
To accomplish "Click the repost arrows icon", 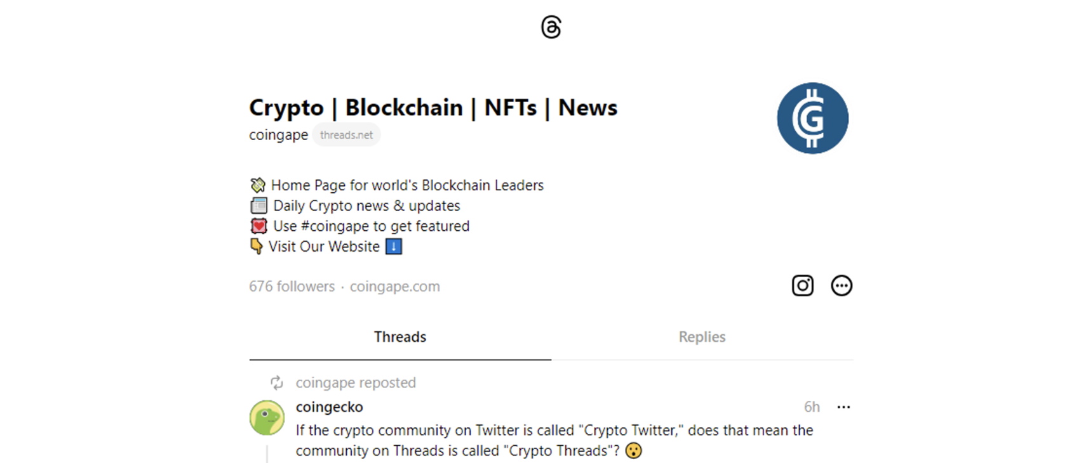I will pos(276,382).
